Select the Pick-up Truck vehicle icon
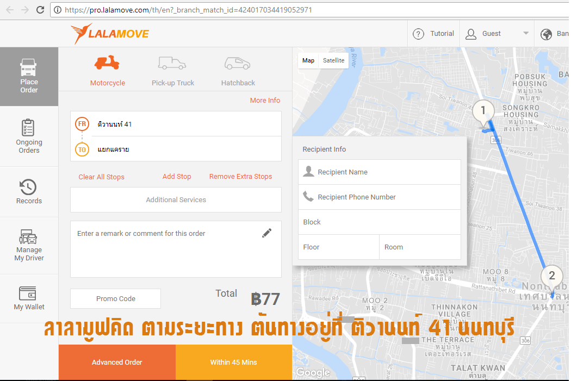 172,63
